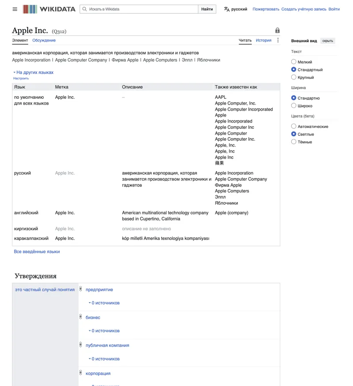
Task: Open the История tab
Action: (x=263, y=40)
